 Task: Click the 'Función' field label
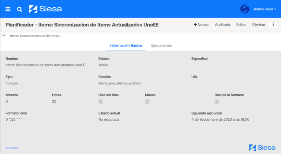(105, 77)
